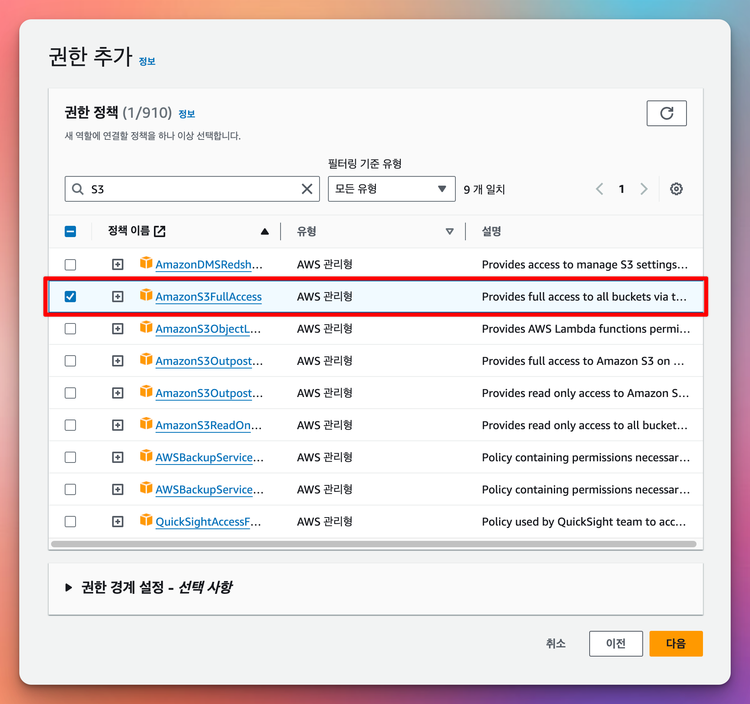The image size is (750, 704).
Task: Uncheck the AmazonS3FullAccess checkbox
Action: [70, 297]
